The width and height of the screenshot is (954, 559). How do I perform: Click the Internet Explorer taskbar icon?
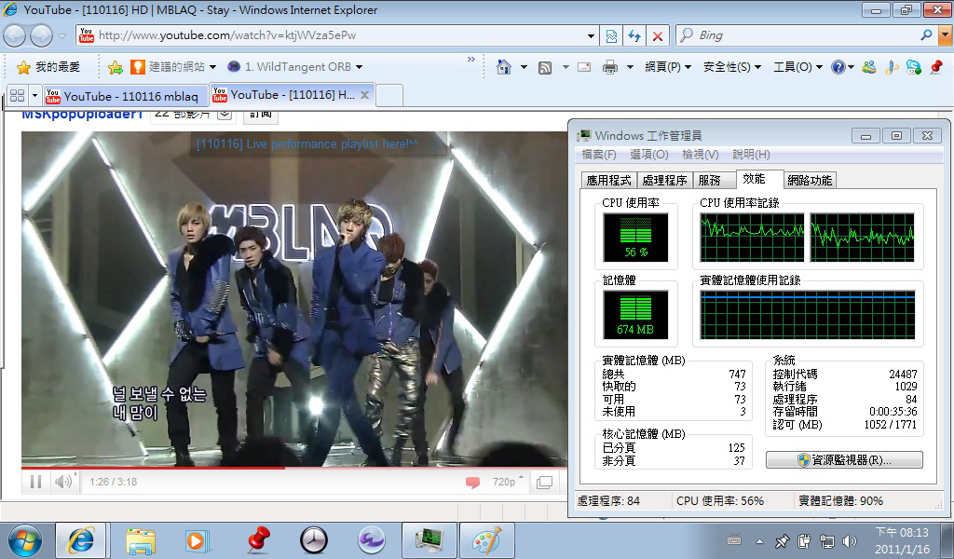point(81,540)
